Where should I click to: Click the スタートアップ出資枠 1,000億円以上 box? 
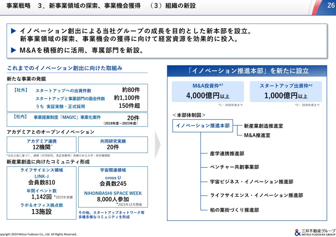[286, 92]
